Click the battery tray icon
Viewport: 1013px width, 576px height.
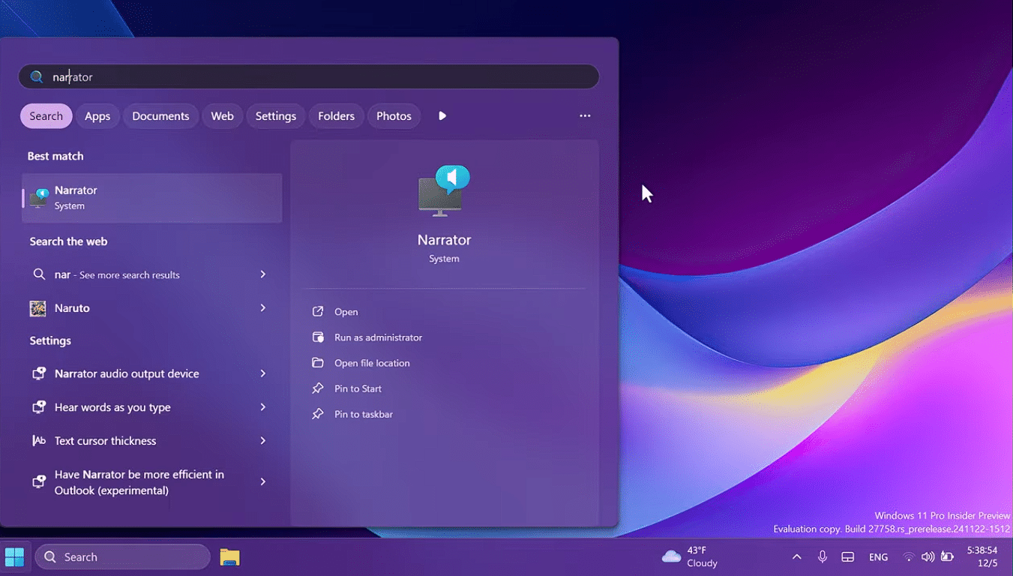[x=948, y=557]
